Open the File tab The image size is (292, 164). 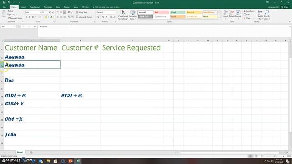tap(4, 7)
